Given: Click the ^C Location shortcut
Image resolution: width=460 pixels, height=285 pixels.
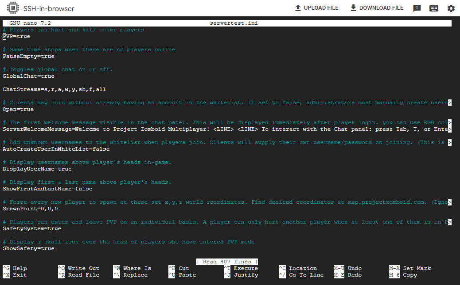Looking at the screenshot, I should coord(298,268).
